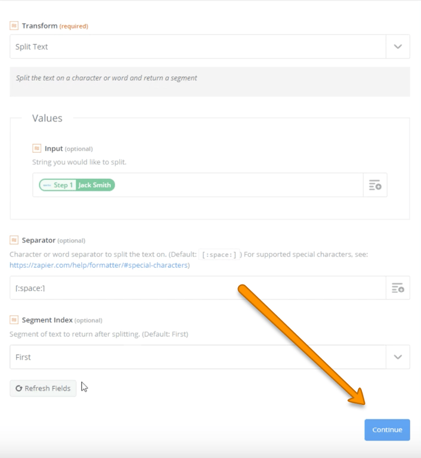Open the Zapier formatter special-characters link

[100, 265]
